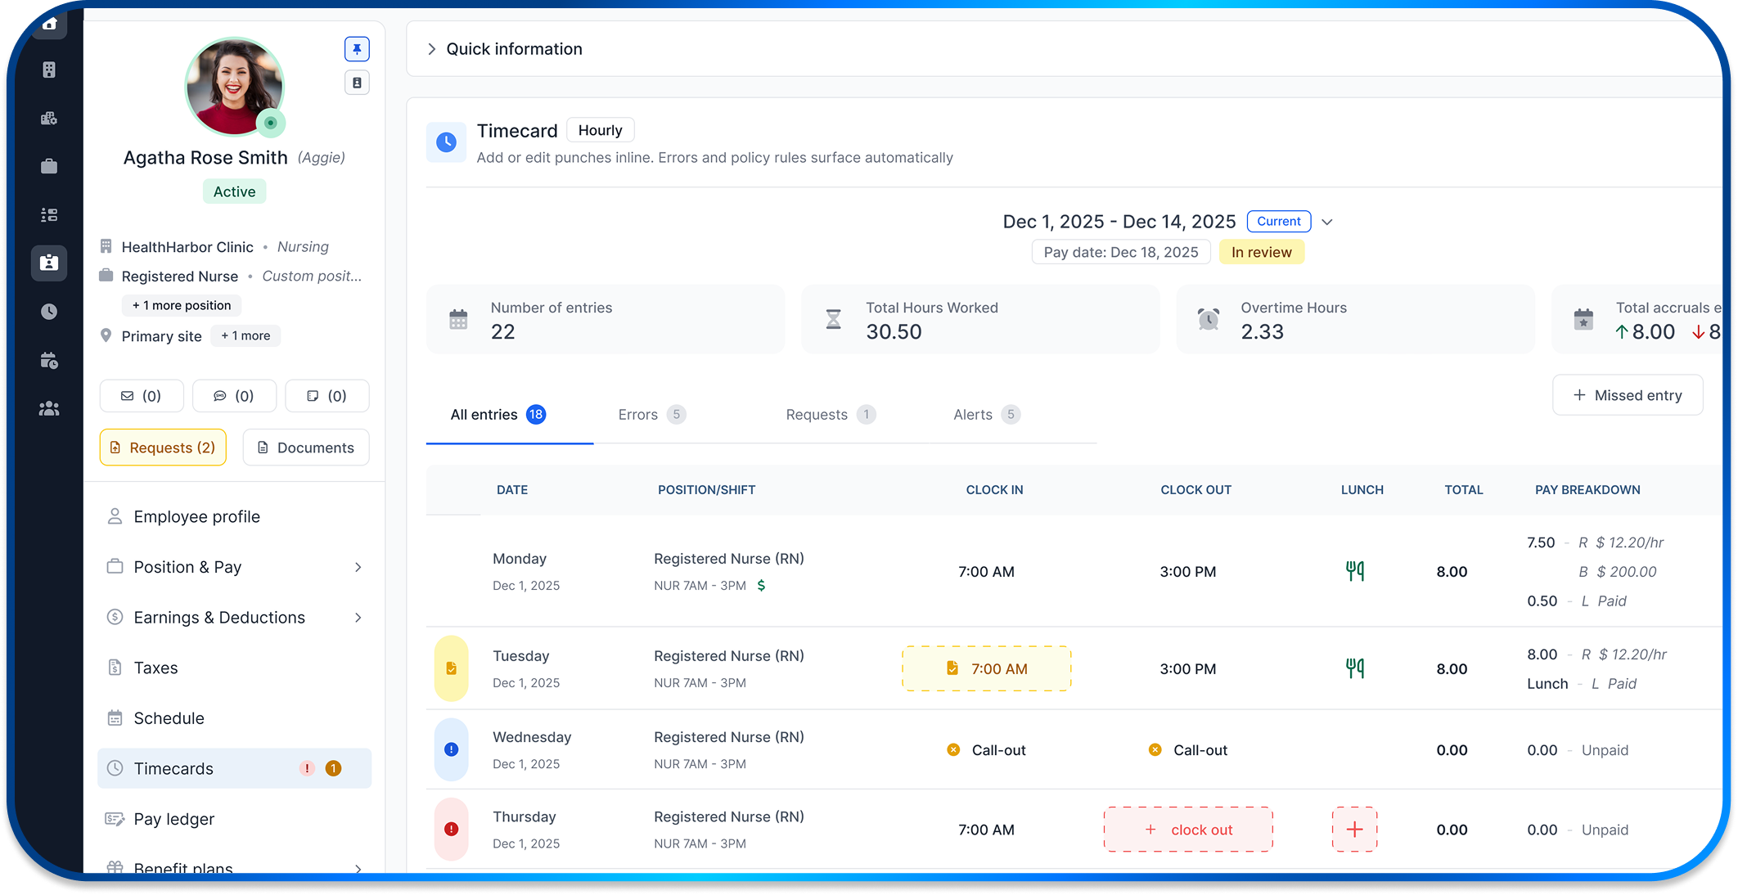Click the email (0) icon button
Screen dimensions: 1738x895
[142, 395]
